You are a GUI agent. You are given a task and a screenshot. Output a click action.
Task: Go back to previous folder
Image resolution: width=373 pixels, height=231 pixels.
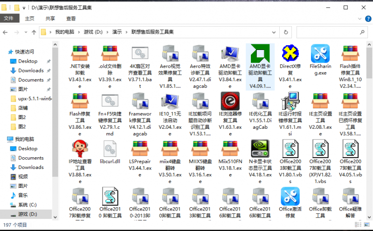[5, 32]
